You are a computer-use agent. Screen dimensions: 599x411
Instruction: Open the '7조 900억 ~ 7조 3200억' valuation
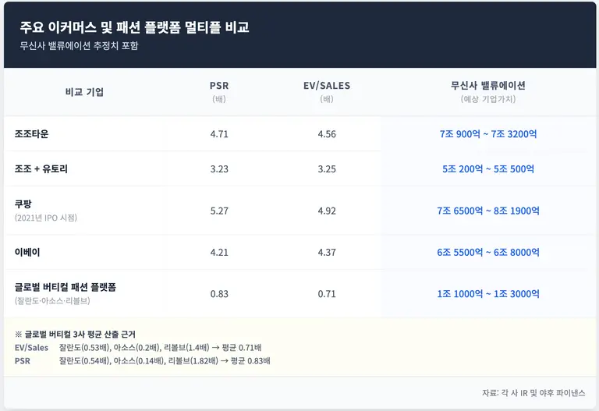tap(488, 134)
